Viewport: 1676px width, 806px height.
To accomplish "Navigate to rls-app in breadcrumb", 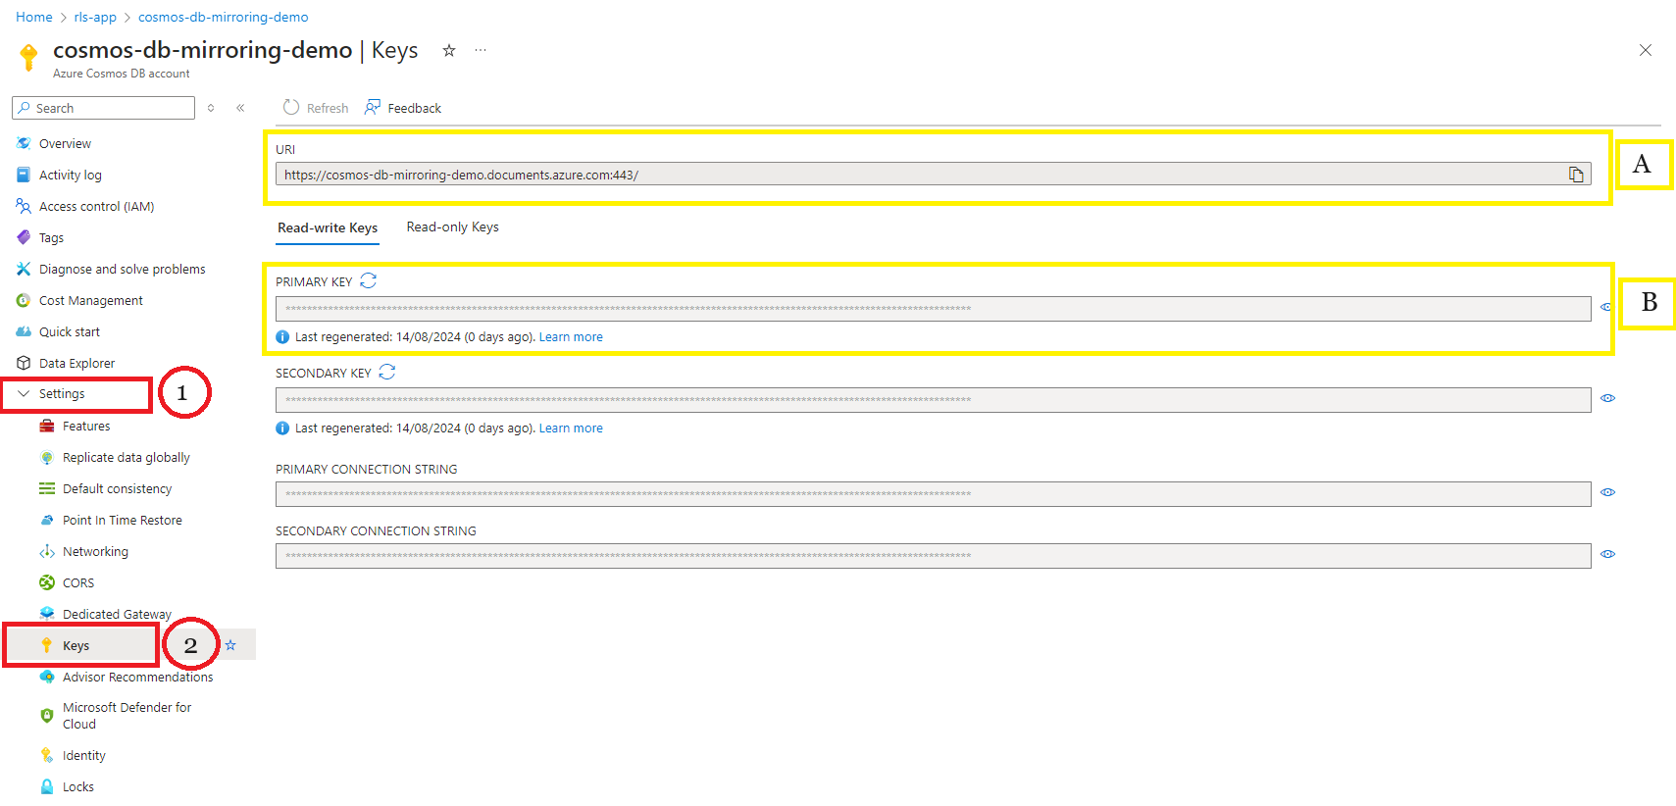I will 95,17.
